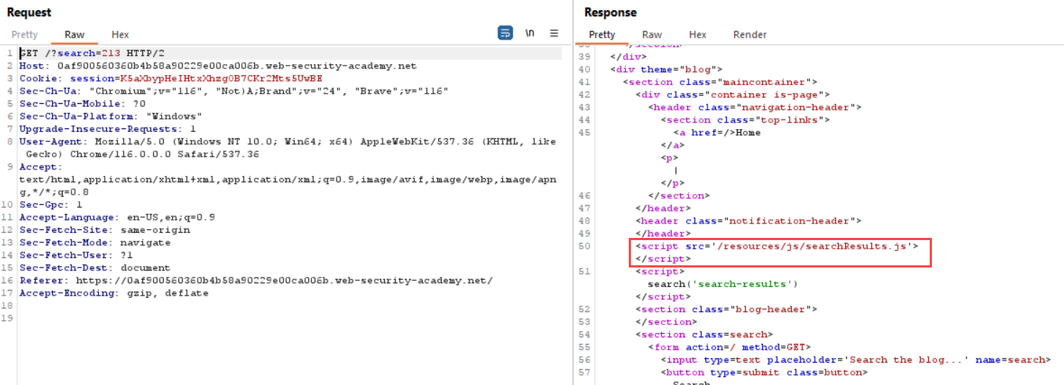Toggle the \n non-printable characters icon
The height and width of the screenshot is (385, 1064).
pyautogui.click(x=530, y=33)
